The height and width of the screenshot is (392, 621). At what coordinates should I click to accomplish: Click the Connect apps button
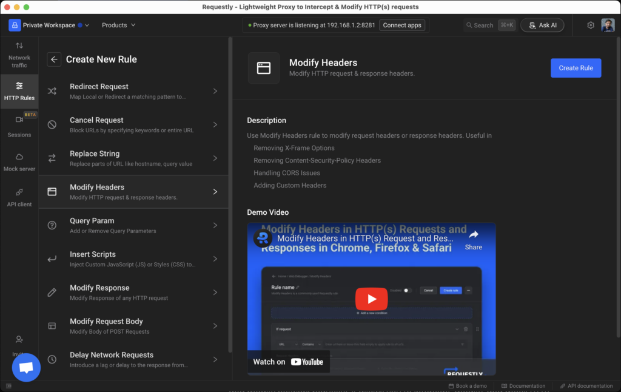click(x=402, y=25)
